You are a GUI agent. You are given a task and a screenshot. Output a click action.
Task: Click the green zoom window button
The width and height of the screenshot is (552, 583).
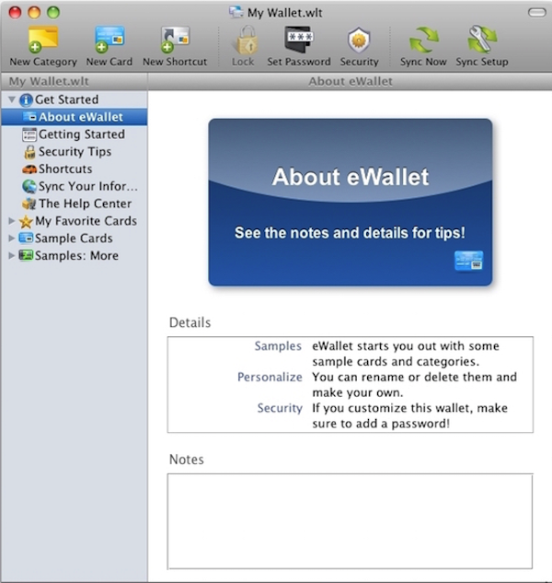pyautogui.click(x=53, y=13)
